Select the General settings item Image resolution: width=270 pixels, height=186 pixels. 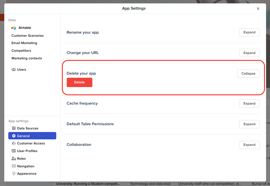point(32,136)
